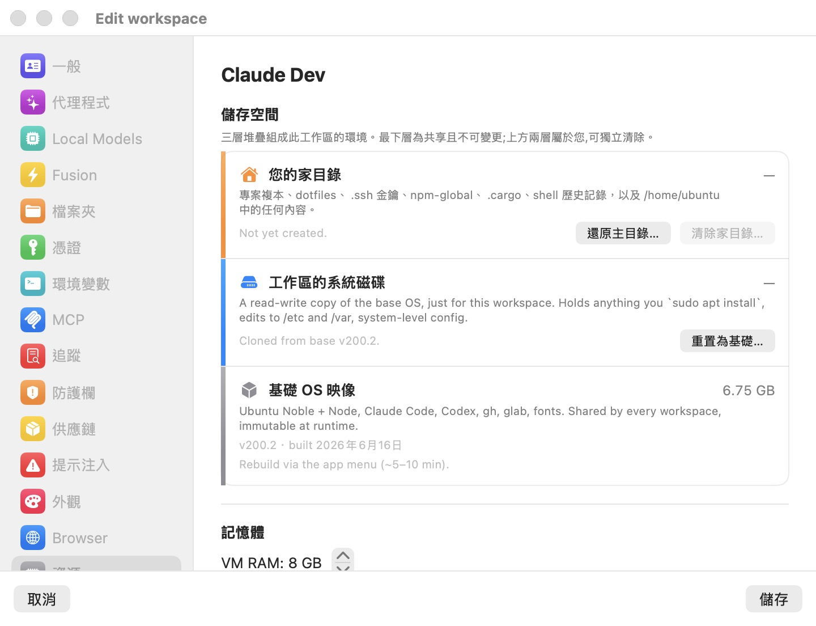Viewport: 816px width, 626px height.
Task: Select the MCP icon in the sidebar
Action: coord(33,320)
